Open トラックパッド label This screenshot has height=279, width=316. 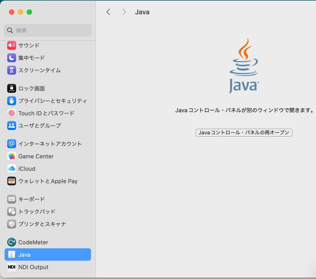[x=37, y=212]
